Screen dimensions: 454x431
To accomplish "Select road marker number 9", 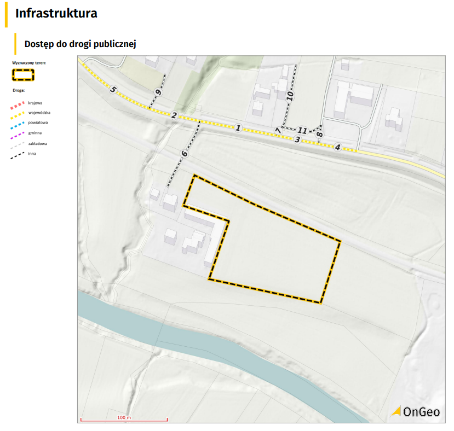I will coord(159,93).
